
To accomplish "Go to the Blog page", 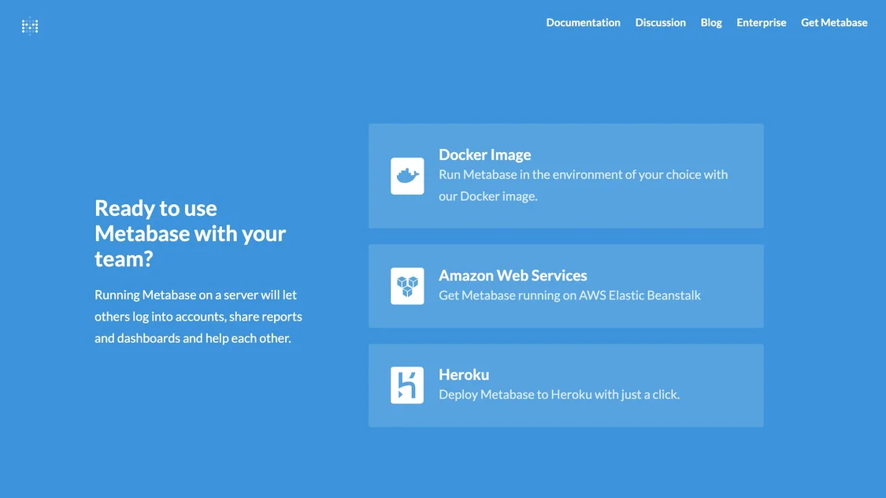I will click(711, 23).
